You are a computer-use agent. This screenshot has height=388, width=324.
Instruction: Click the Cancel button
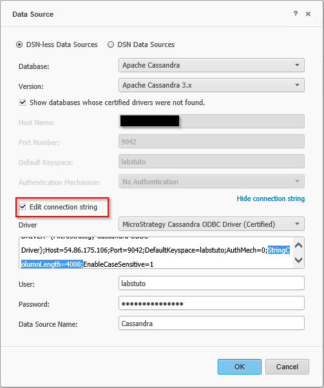[x=287, y=367]
